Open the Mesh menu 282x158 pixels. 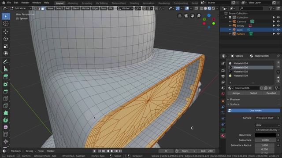point(76,8)
